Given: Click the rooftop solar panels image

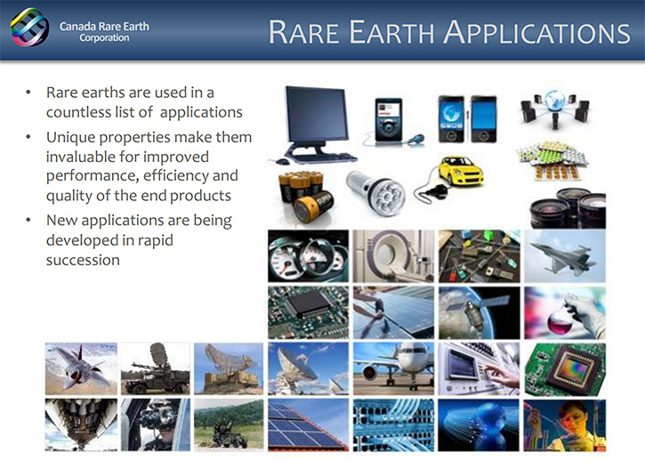Looking at the screenshot, I should tap(308, 425).
